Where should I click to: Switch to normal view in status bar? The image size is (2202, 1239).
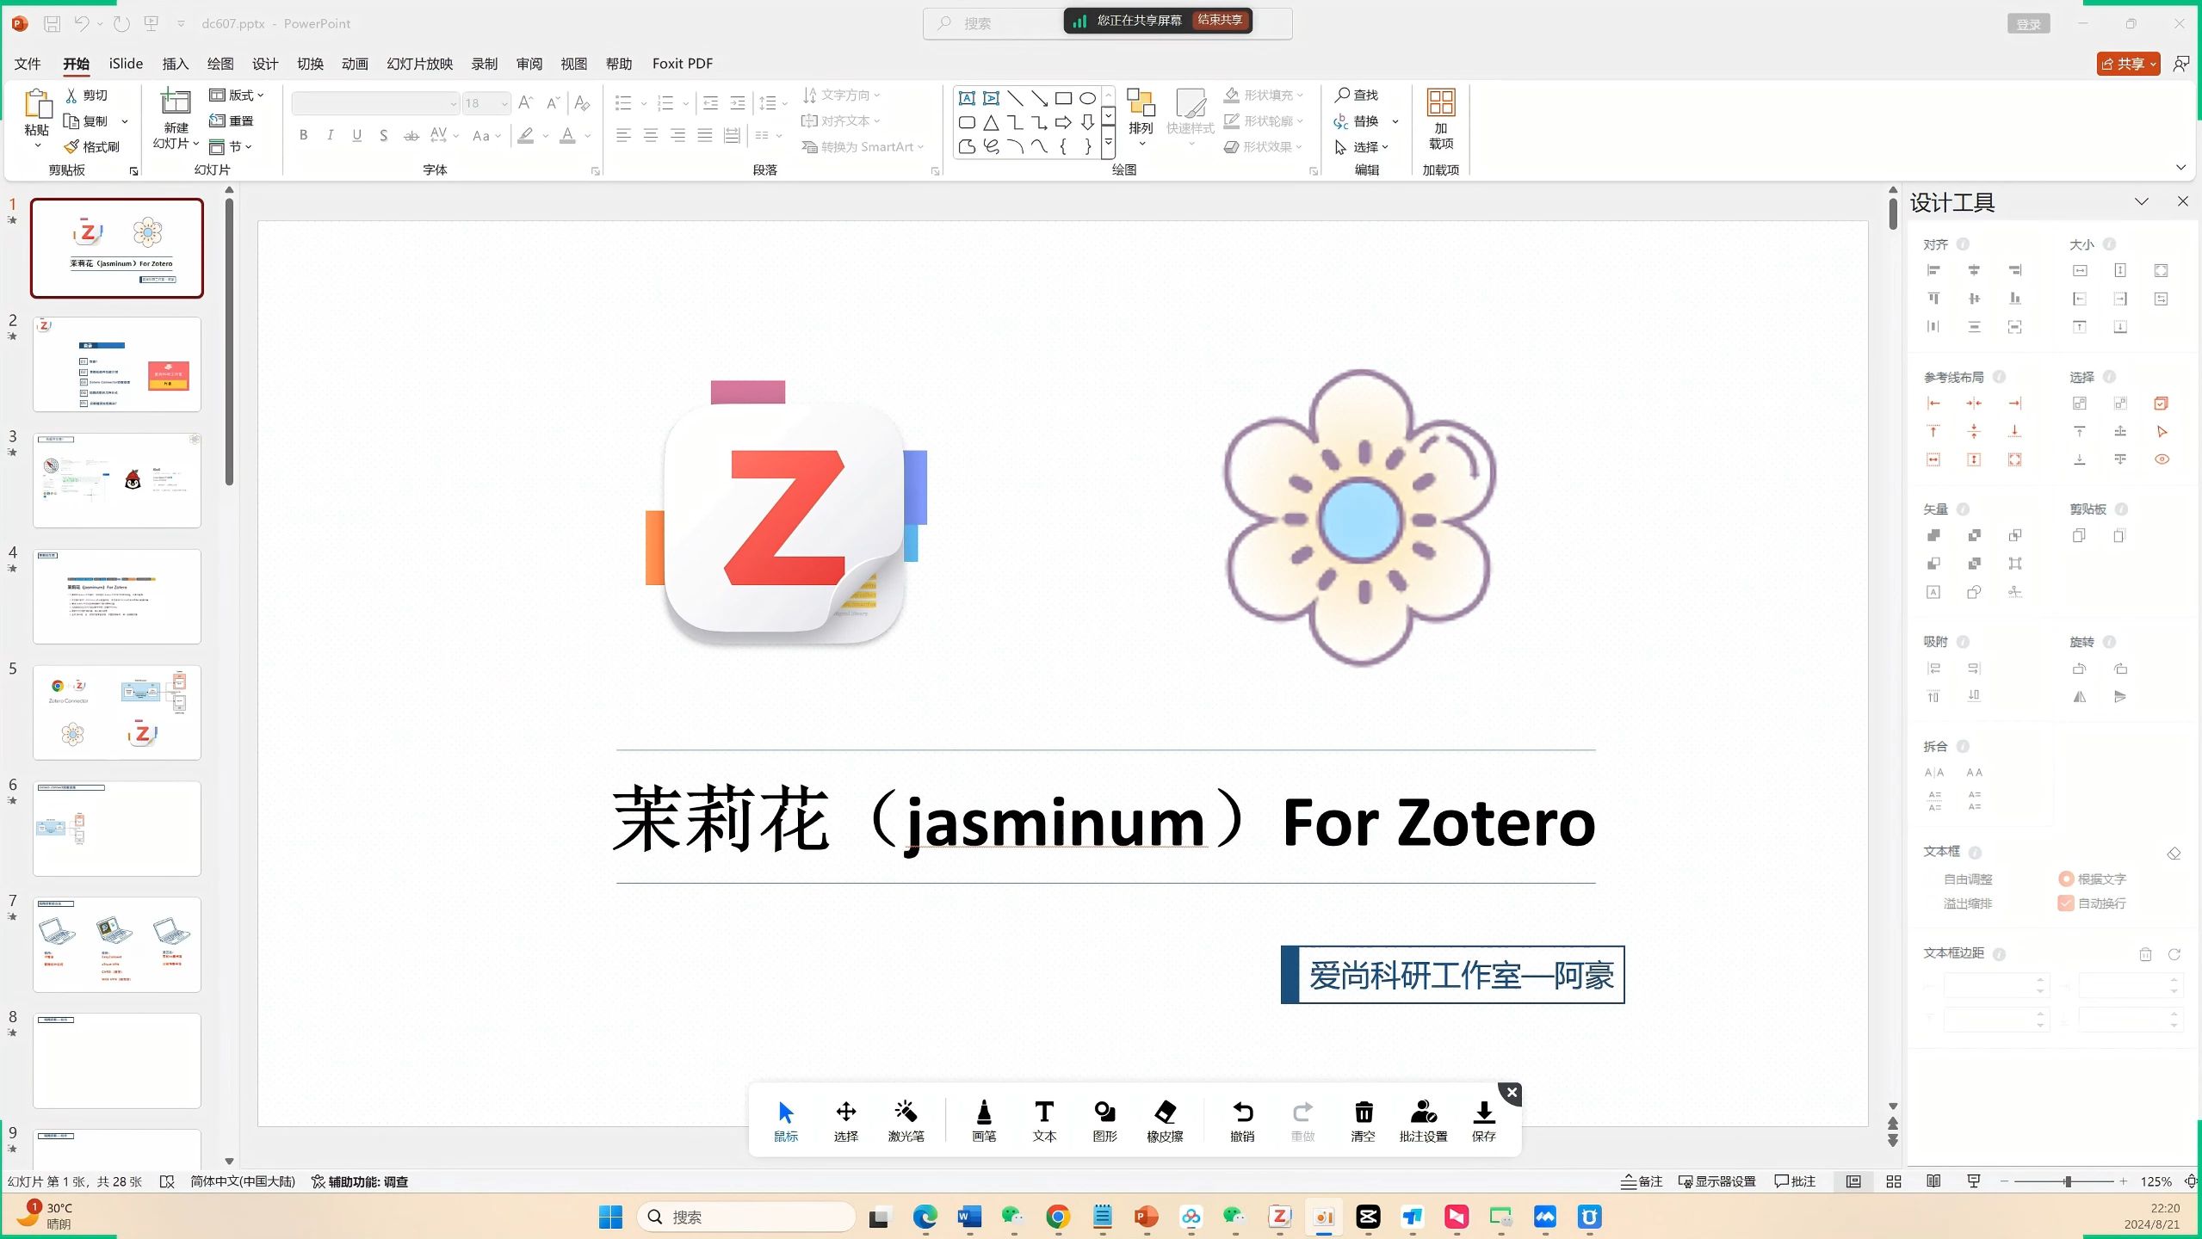(1853, 1181)
